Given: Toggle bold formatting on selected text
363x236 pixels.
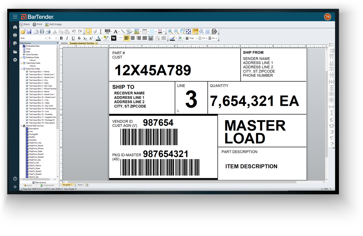Looking at the screenshot, I should (61, 38).
